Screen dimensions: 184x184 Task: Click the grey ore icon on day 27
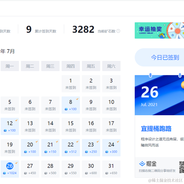click(26, 173)
